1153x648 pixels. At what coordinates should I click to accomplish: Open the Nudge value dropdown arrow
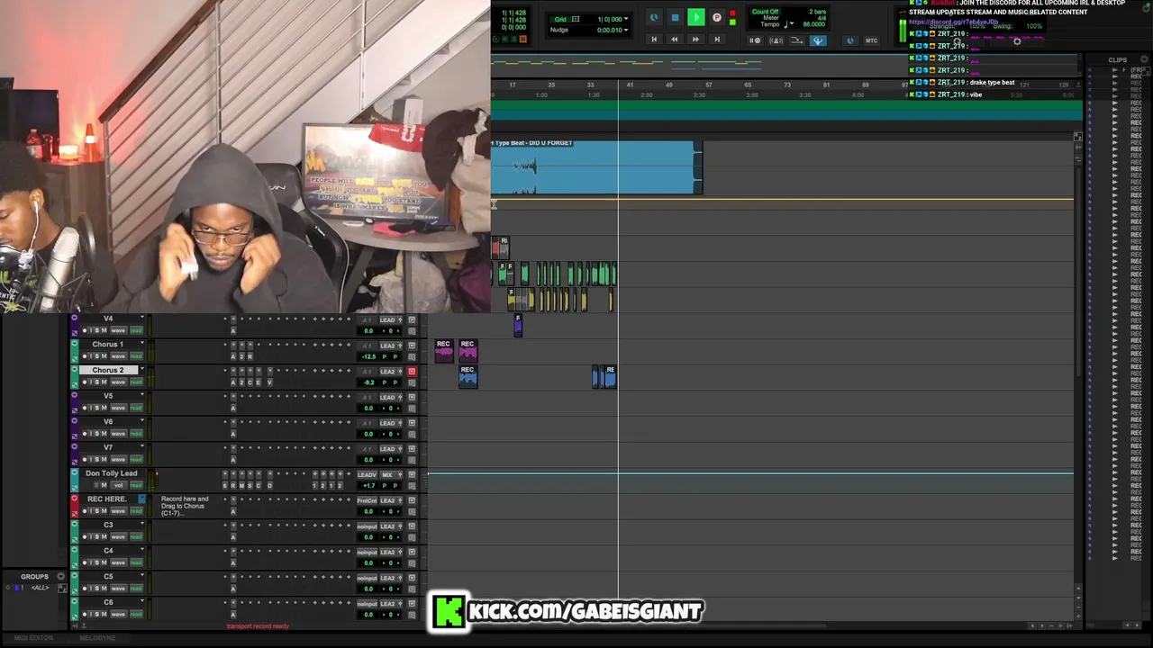pyautogui.click(x=626, y=30)
